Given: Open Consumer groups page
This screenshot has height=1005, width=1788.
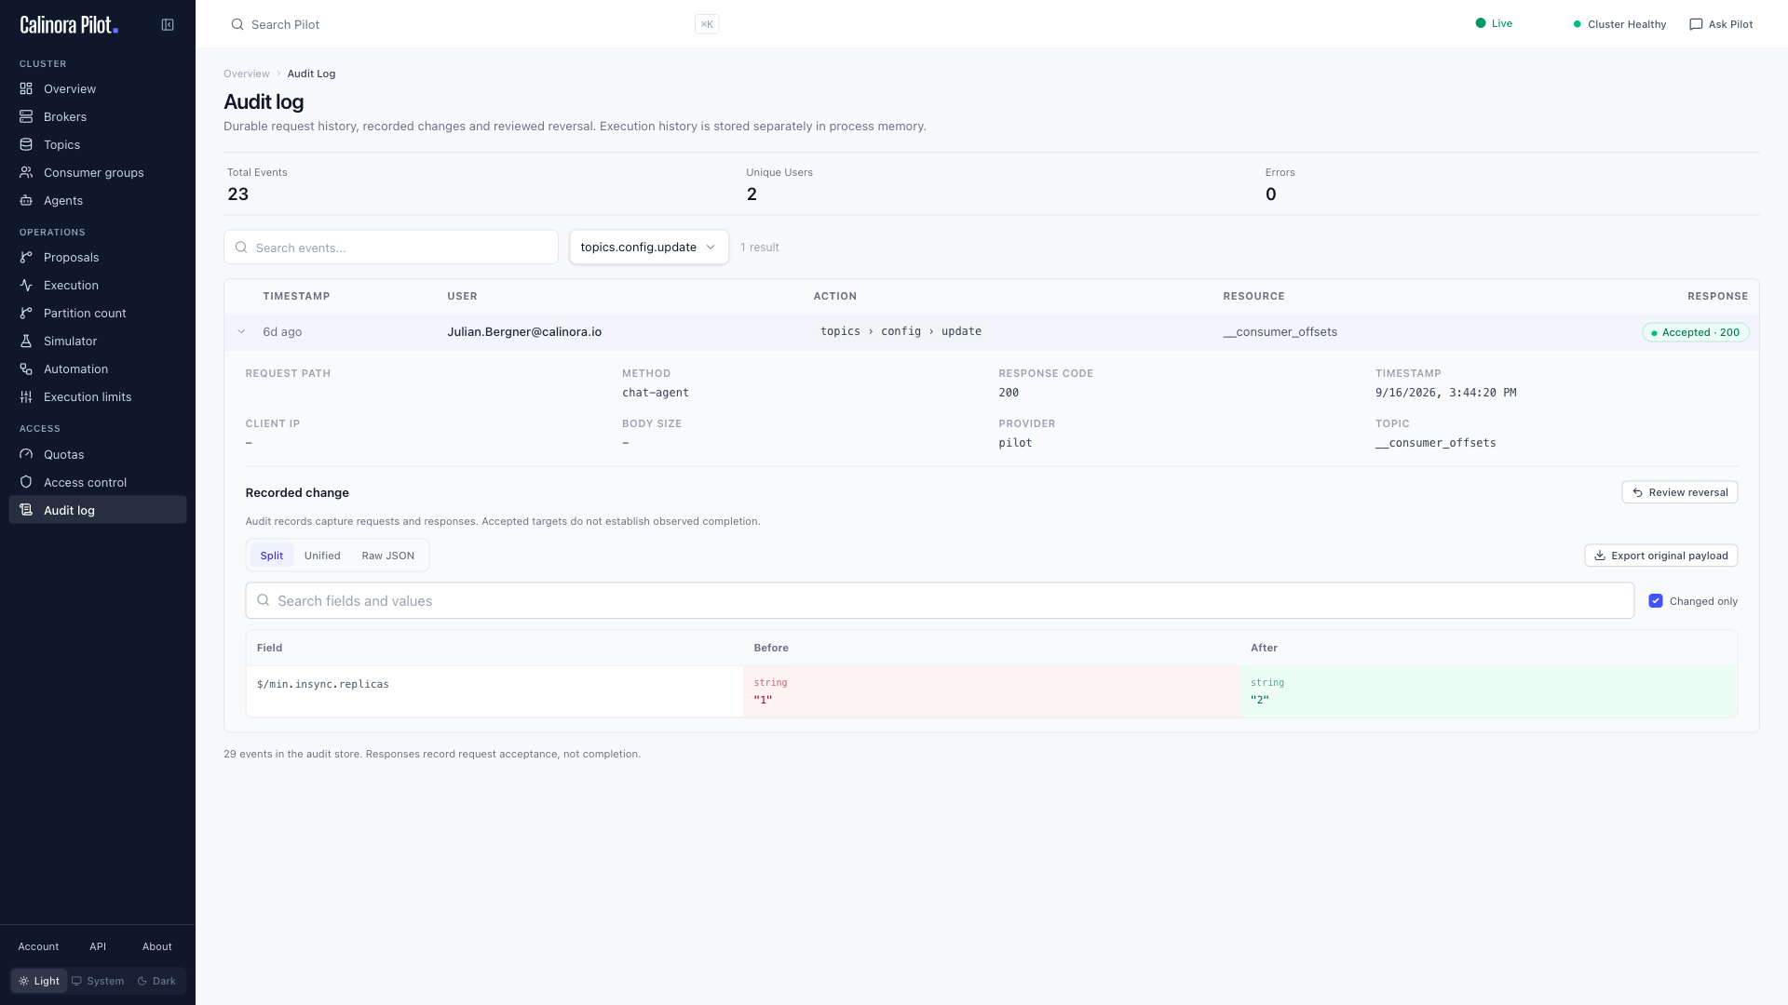Looking at the screenshot, I should [98, 172].
